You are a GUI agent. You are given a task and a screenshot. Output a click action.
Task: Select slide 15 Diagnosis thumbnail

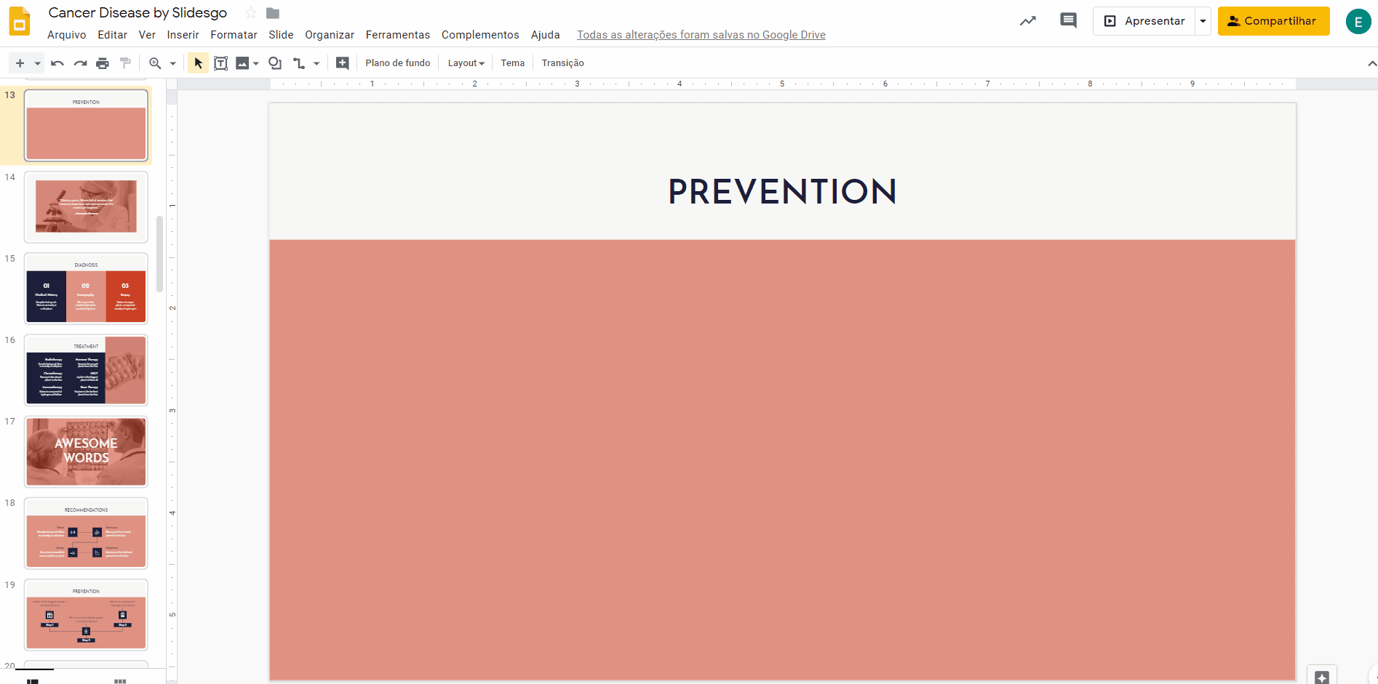point(86,289)
